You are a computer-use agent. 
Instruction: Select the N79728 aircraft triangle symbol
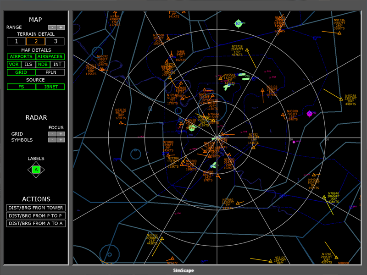click(247, 50)
